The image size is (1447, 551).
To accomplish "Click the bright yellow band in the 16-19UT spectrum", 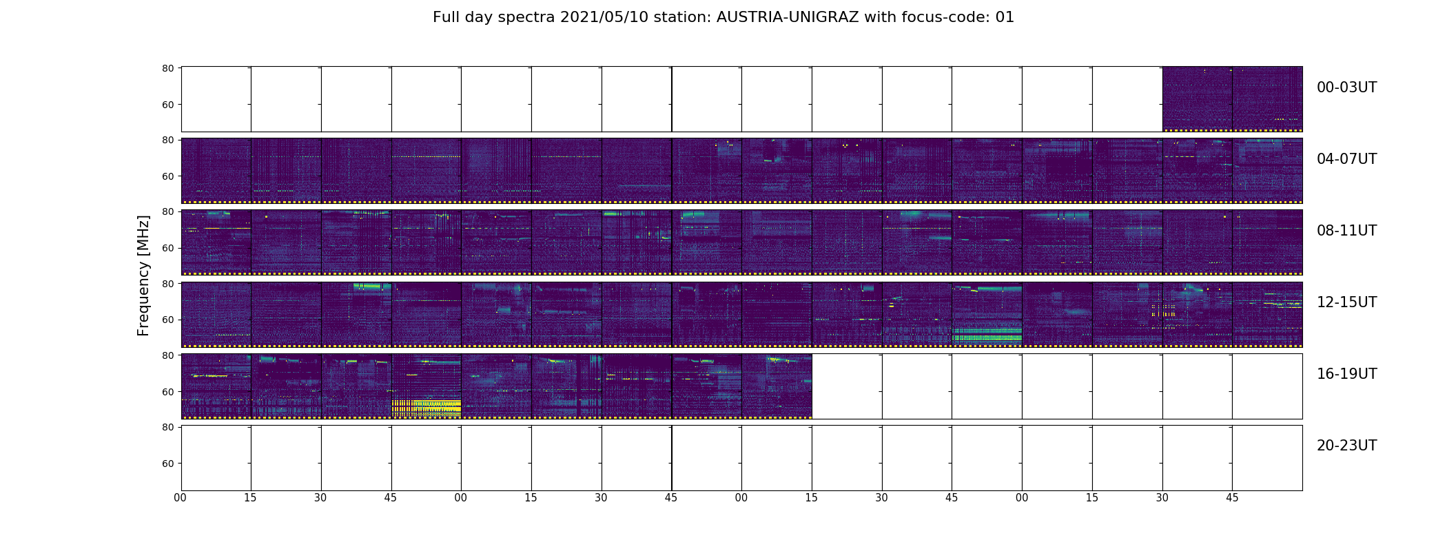I will tap(427, 406).
